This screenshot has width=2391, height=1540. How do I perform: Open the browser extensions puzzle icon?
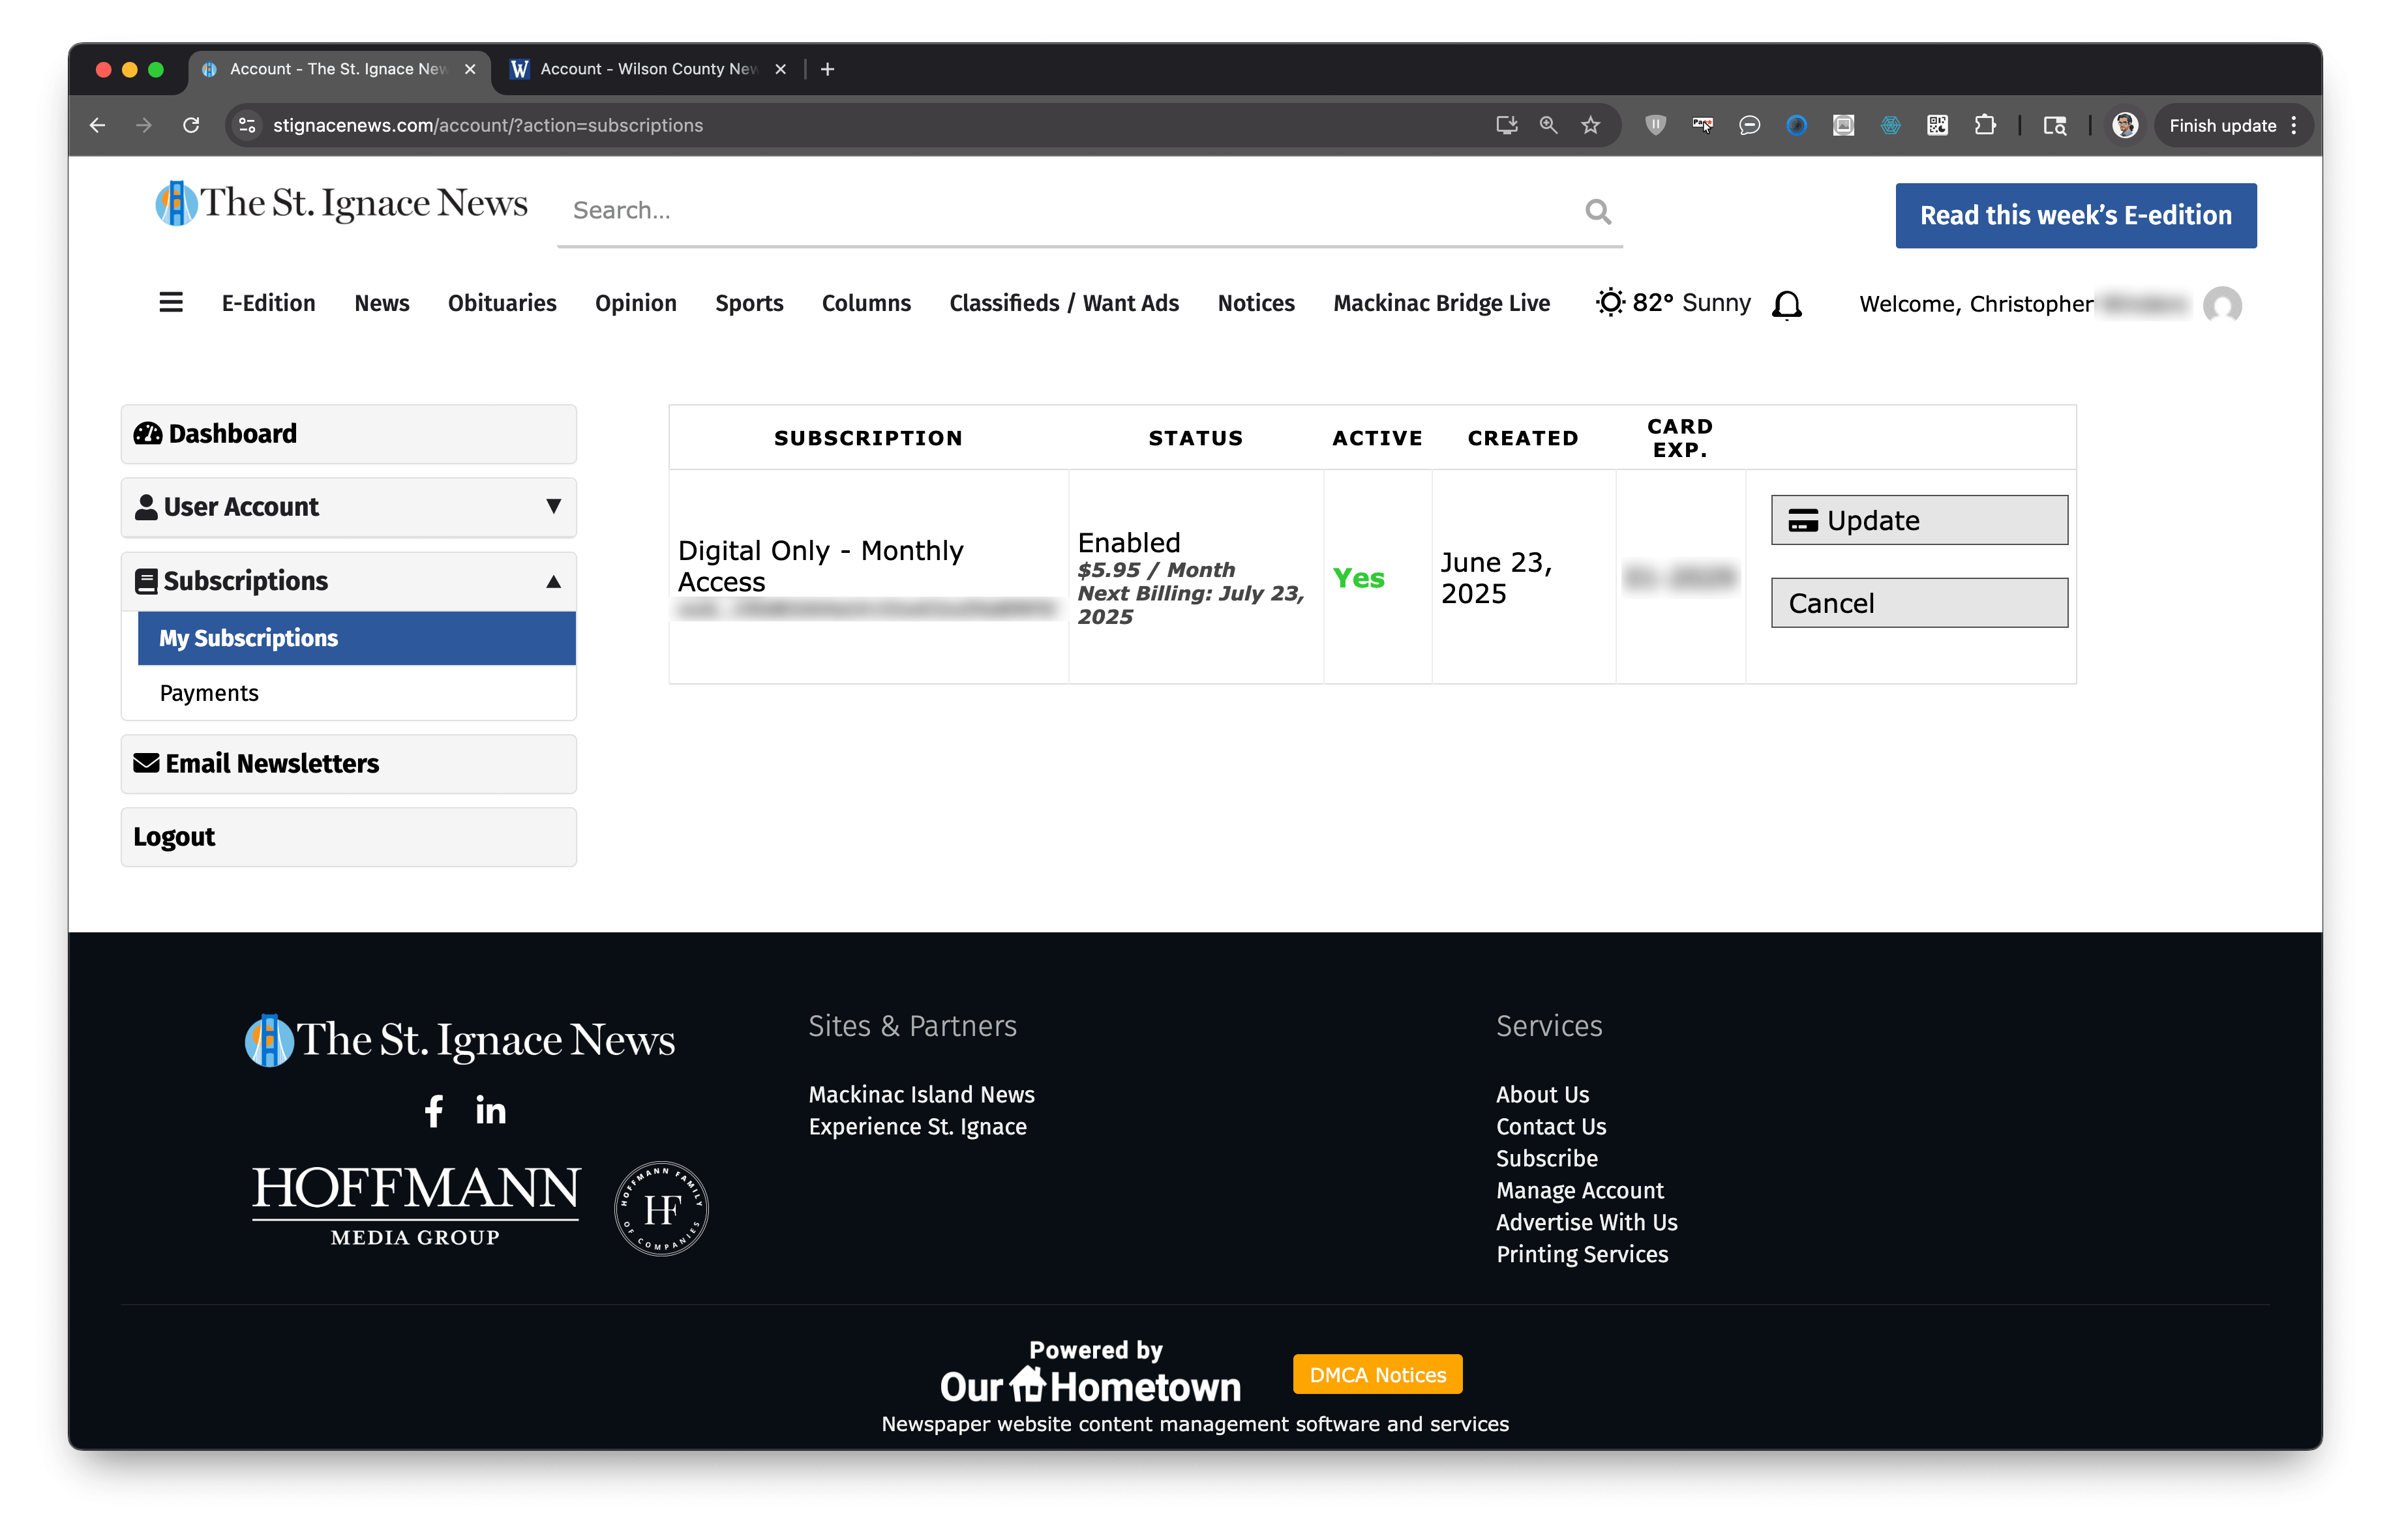point(1985,125)
